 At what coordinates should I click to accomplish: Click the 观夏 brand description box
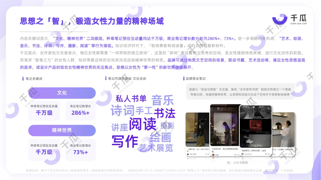coord(240,92)
